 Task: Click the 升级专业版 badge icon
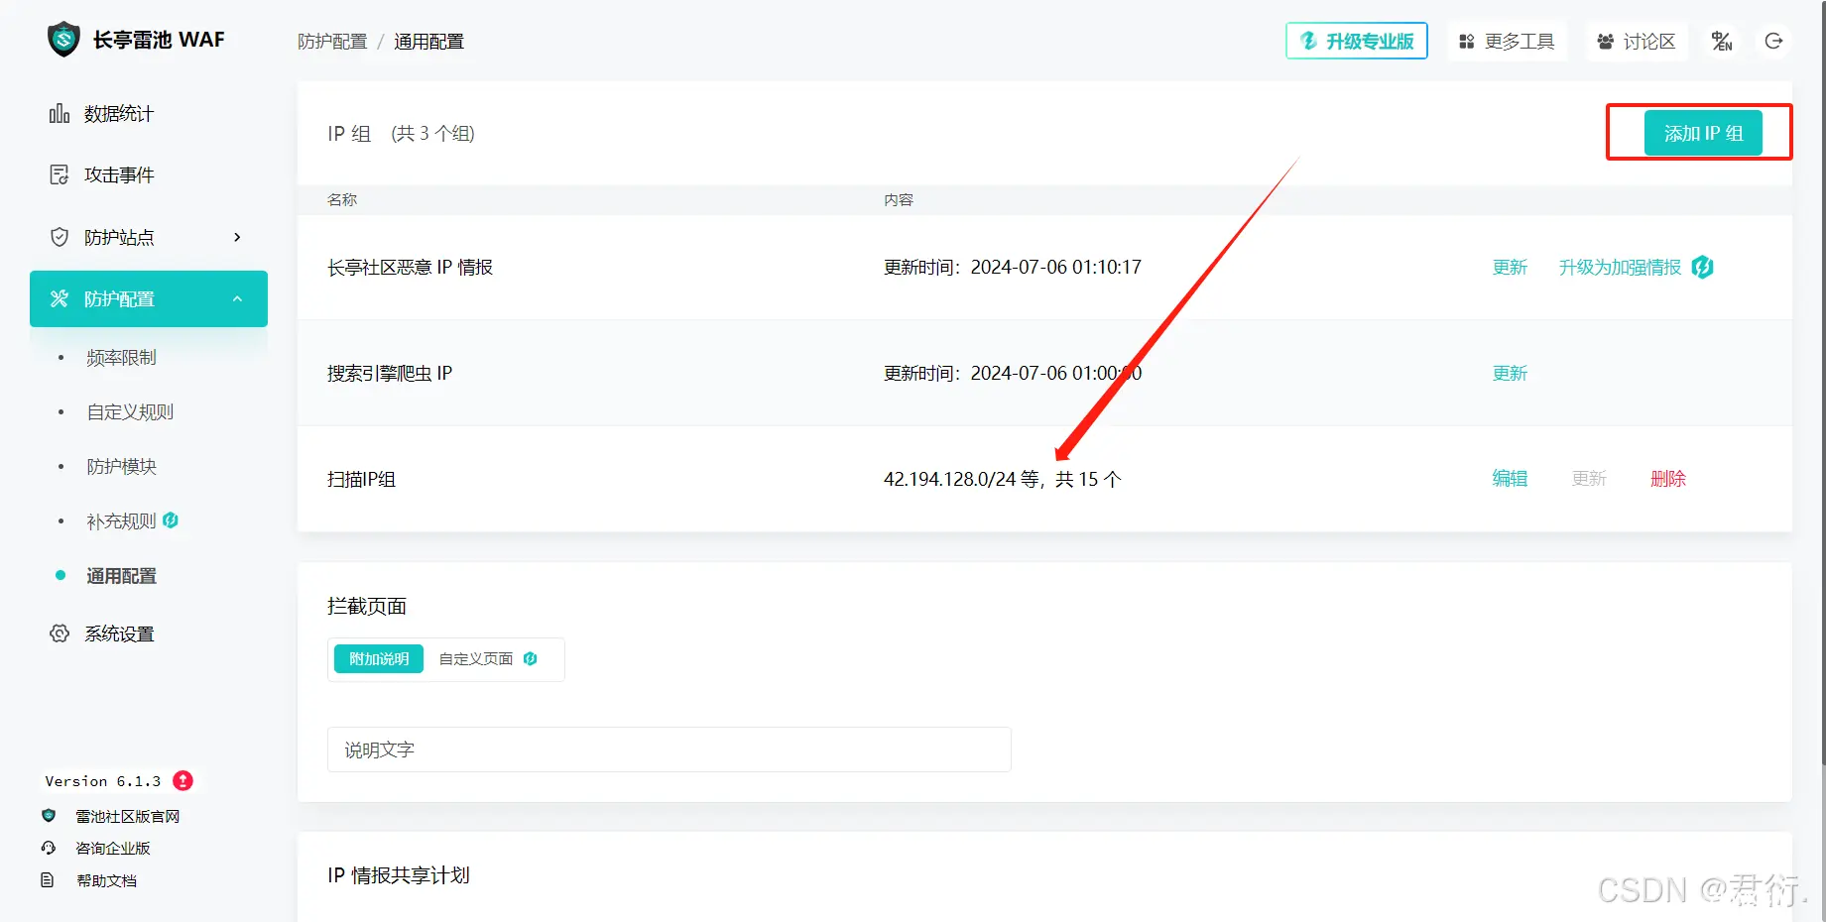[x=1309, y=41]
